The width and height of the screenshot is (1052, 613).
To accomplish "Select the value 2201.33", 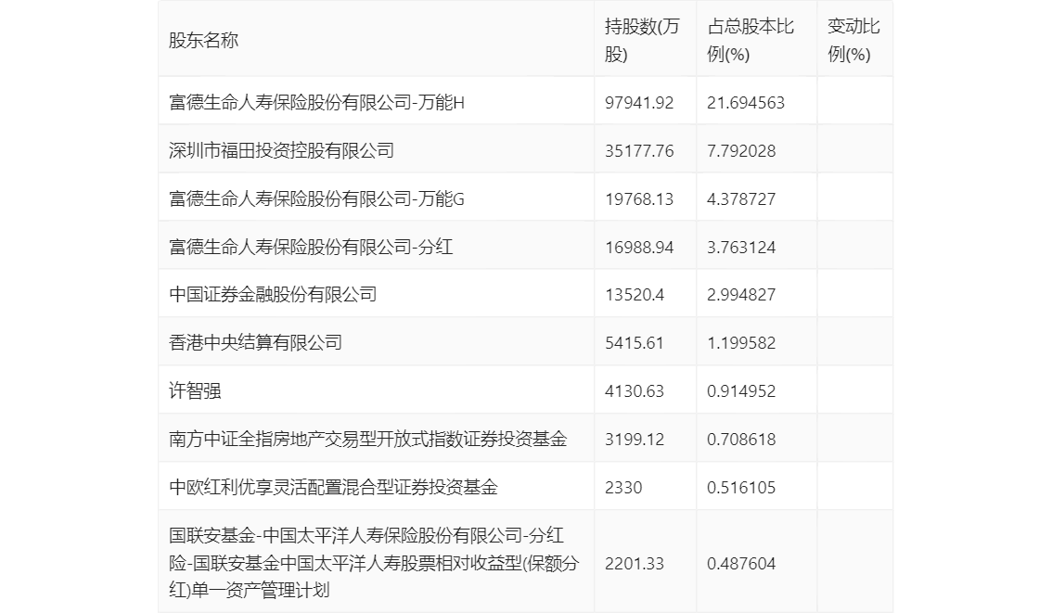I will [634, 563].
